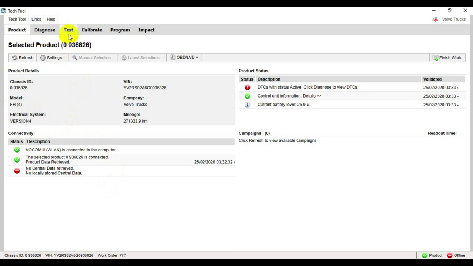
Task: Click the blue info icon for battery level
Action: 247,105
